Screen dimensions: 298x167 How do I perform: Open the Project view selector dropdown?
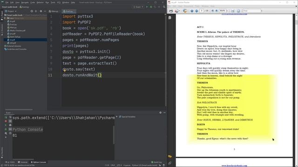[11, 11]
